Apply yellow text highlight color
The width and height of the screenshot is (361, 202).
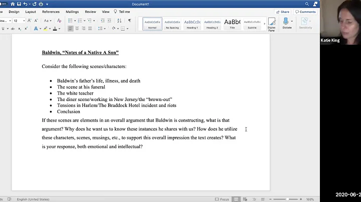(45, 28)
